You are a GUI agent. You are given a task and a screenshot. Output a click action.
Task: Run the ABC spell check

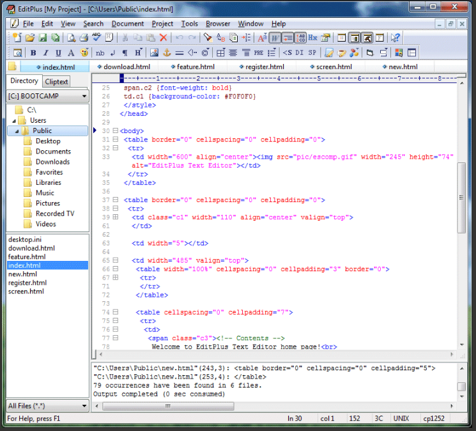96,38
